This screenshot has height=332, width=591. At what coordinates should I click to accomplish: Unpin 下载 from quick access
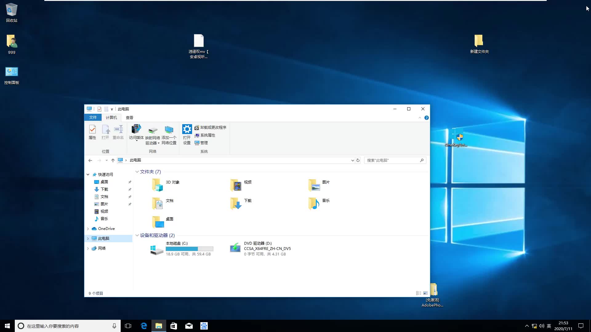[130, 189]
